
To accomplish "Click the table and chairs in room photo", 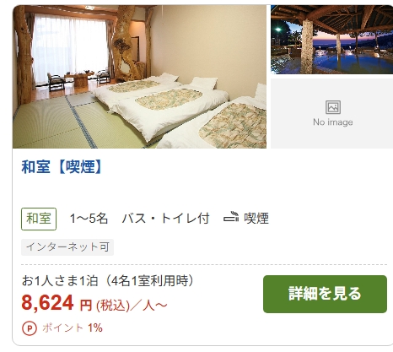I will (78, 80).
